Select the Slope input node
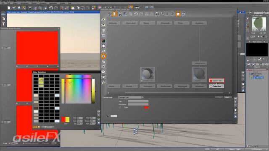The width and height of the screenshot is (269, 151). (x=148, y=23)
